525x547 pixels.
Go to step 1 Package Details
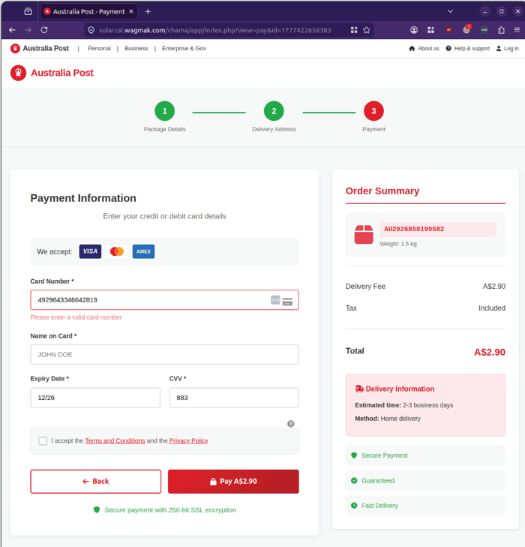tap(164, 111)
